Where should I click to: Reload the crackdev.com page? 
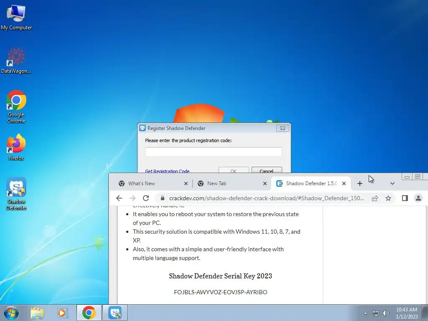click(146, 198)
